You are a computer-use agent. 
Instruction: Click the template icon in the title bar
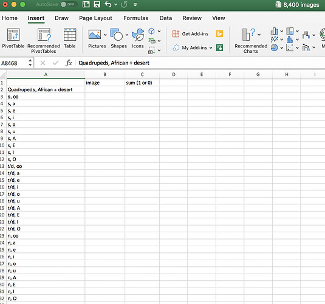coord(86,4)
